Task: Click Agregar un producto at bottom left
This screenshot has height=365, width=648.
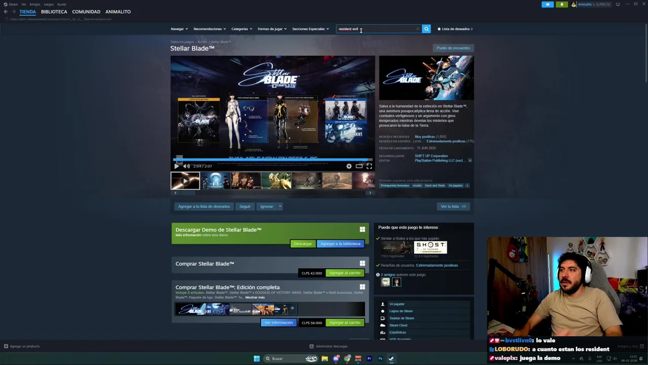Action: [21, 346]
